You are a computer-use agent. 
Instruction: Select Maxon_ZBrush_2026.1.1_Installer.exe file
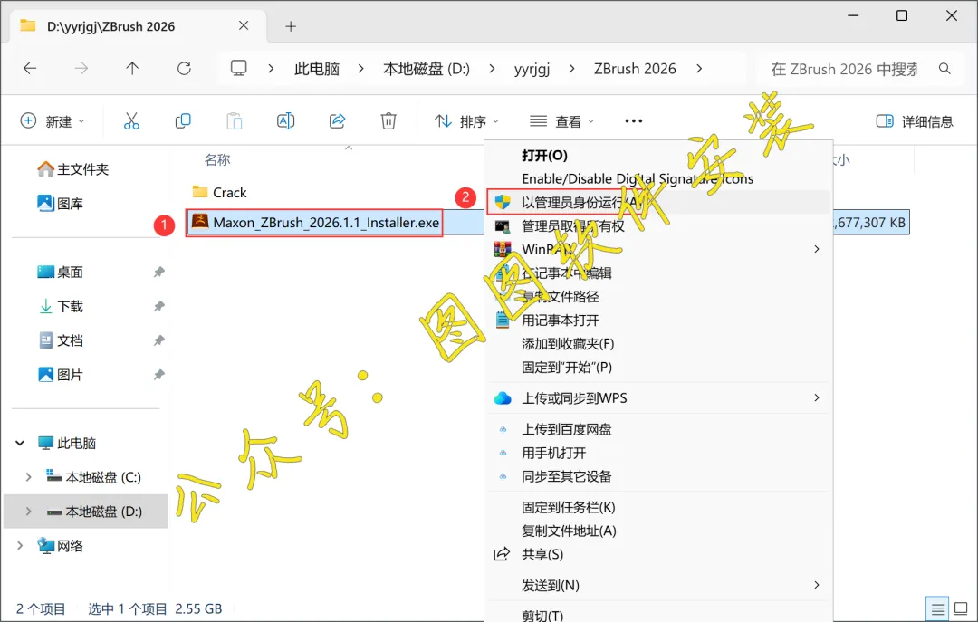pos(315,222)
